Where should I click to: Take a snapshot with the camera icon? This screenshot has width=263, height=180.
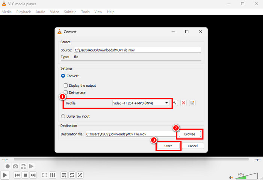15,166
